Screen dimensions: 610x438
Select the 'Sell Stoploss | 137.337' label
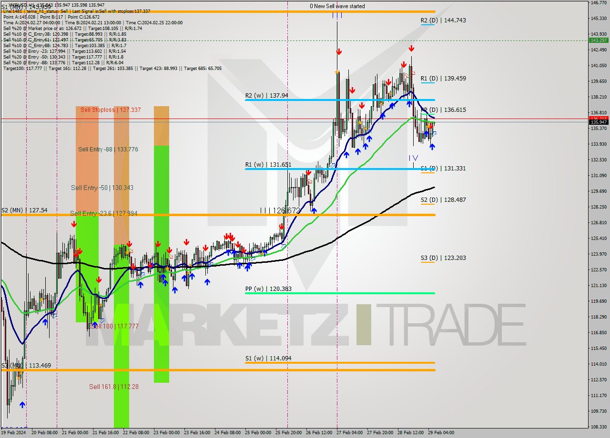click(111, 110)
